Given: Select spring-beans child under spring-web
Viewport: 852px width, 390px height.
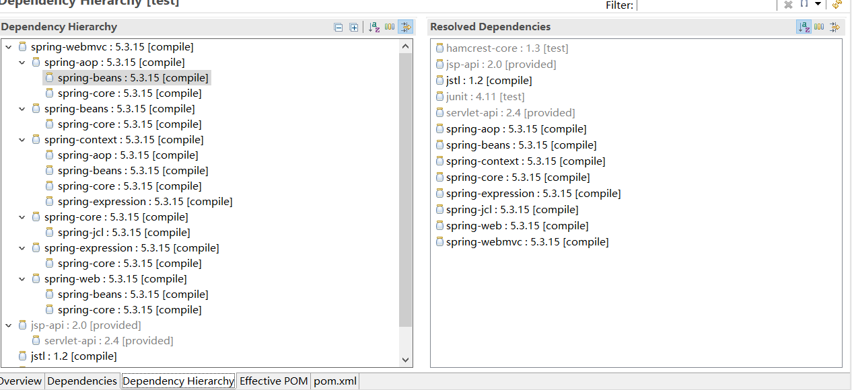Looking at the screenshot, I should pos(133,295).
